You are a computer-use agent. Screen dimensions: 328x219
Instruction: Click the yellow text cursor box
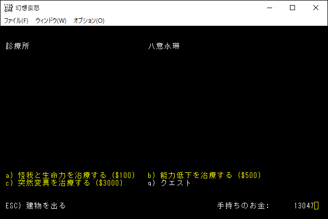click(316, 206)
